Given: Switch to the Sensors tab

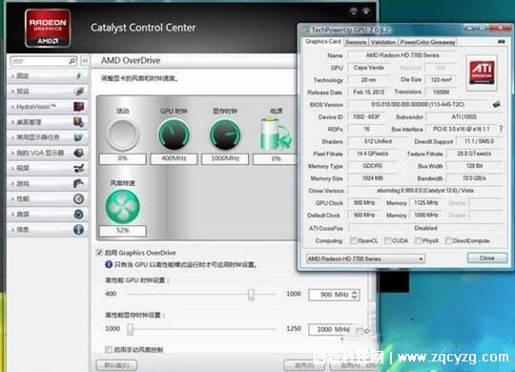Looking at the screenshot, I should tap(356, 42).
